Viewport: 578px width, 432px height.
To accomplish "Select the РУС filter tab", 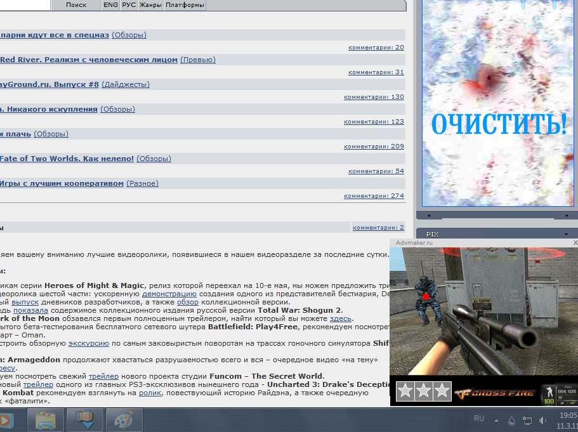I will [x=129, y=5].
